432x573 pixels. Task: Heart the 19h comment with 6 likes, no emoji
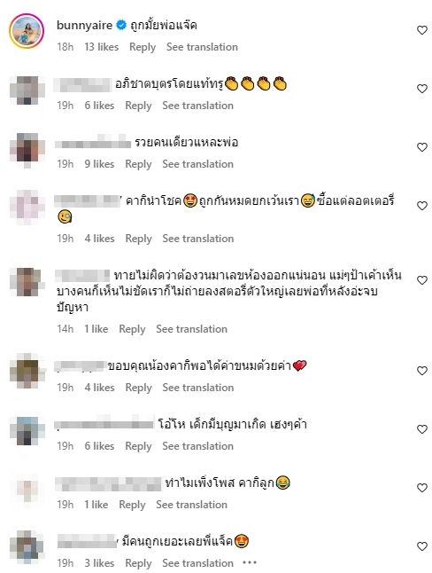(x=422, y=429)
